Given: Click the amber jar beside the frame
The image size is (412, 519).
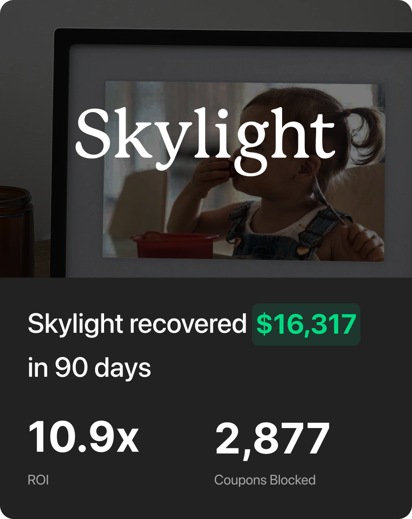Looking at the screenshot, I should pyautogui.click(x=16, y=232).
